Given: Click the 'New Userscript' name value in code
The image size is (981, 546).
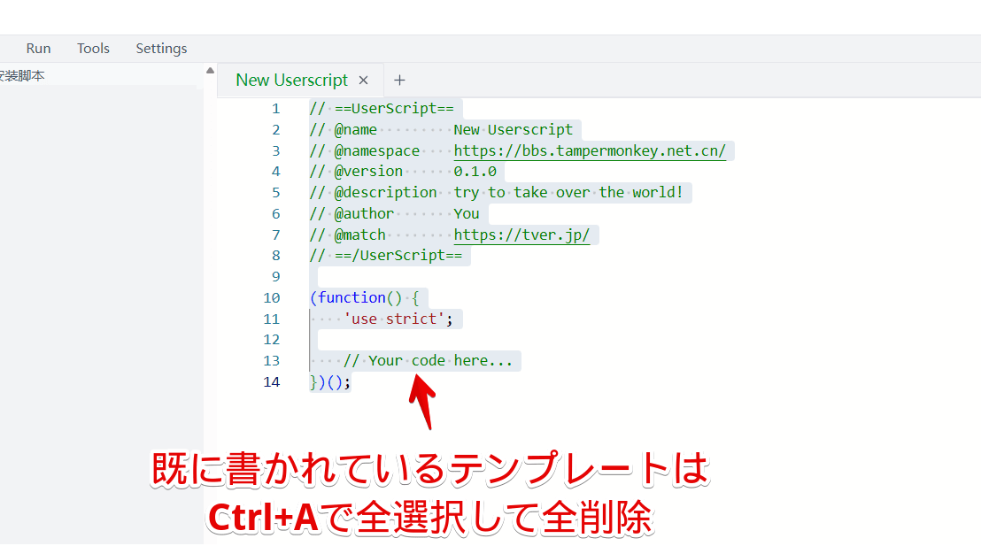Looking at the screenshot, I should [513, 129].
